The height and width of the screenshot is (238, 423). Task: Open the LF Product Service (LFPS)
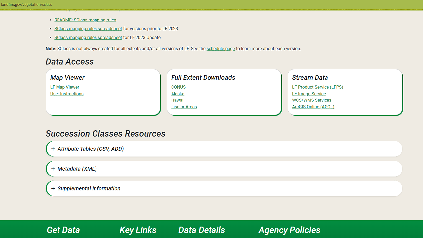[x=318, y=87]
